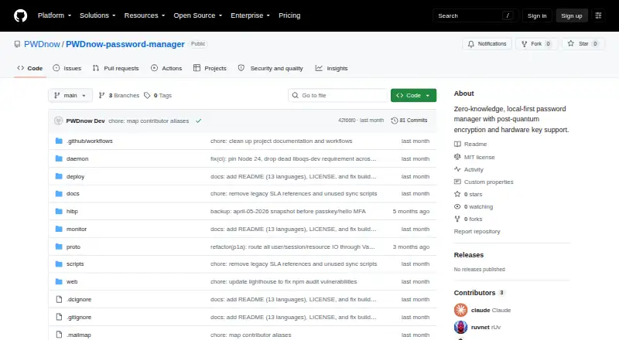Click the docs folder icon
The width and height of the screenshot is (619, 340).
click(59, 194)
